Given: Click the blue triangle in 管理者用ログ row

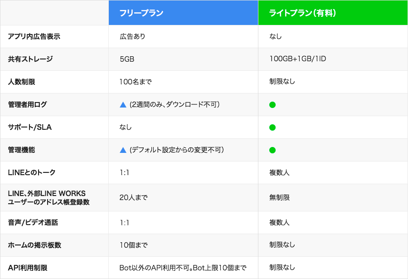Looking at the screenshot, I should (123, 105).
